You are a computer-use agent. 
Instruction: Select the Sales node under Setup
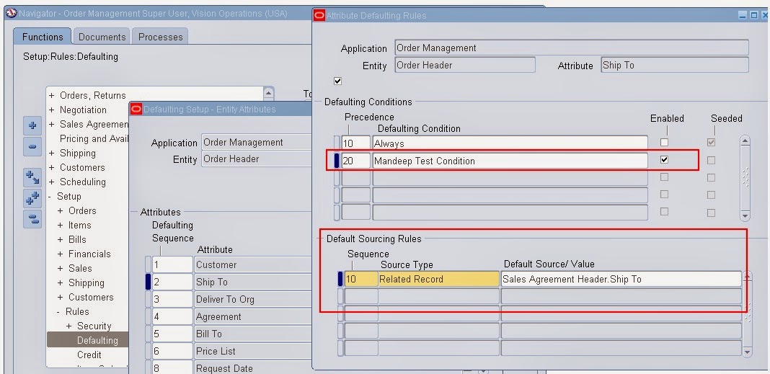click(x=80, y=269)
